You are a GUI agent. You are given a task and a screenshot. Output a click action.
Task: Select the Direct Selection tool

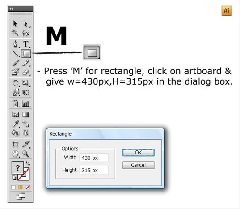click(x=25, y=24)
